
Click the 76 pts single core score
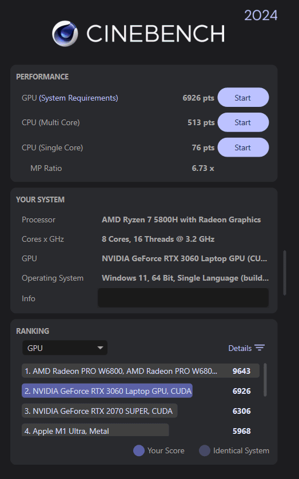[203, 147]
